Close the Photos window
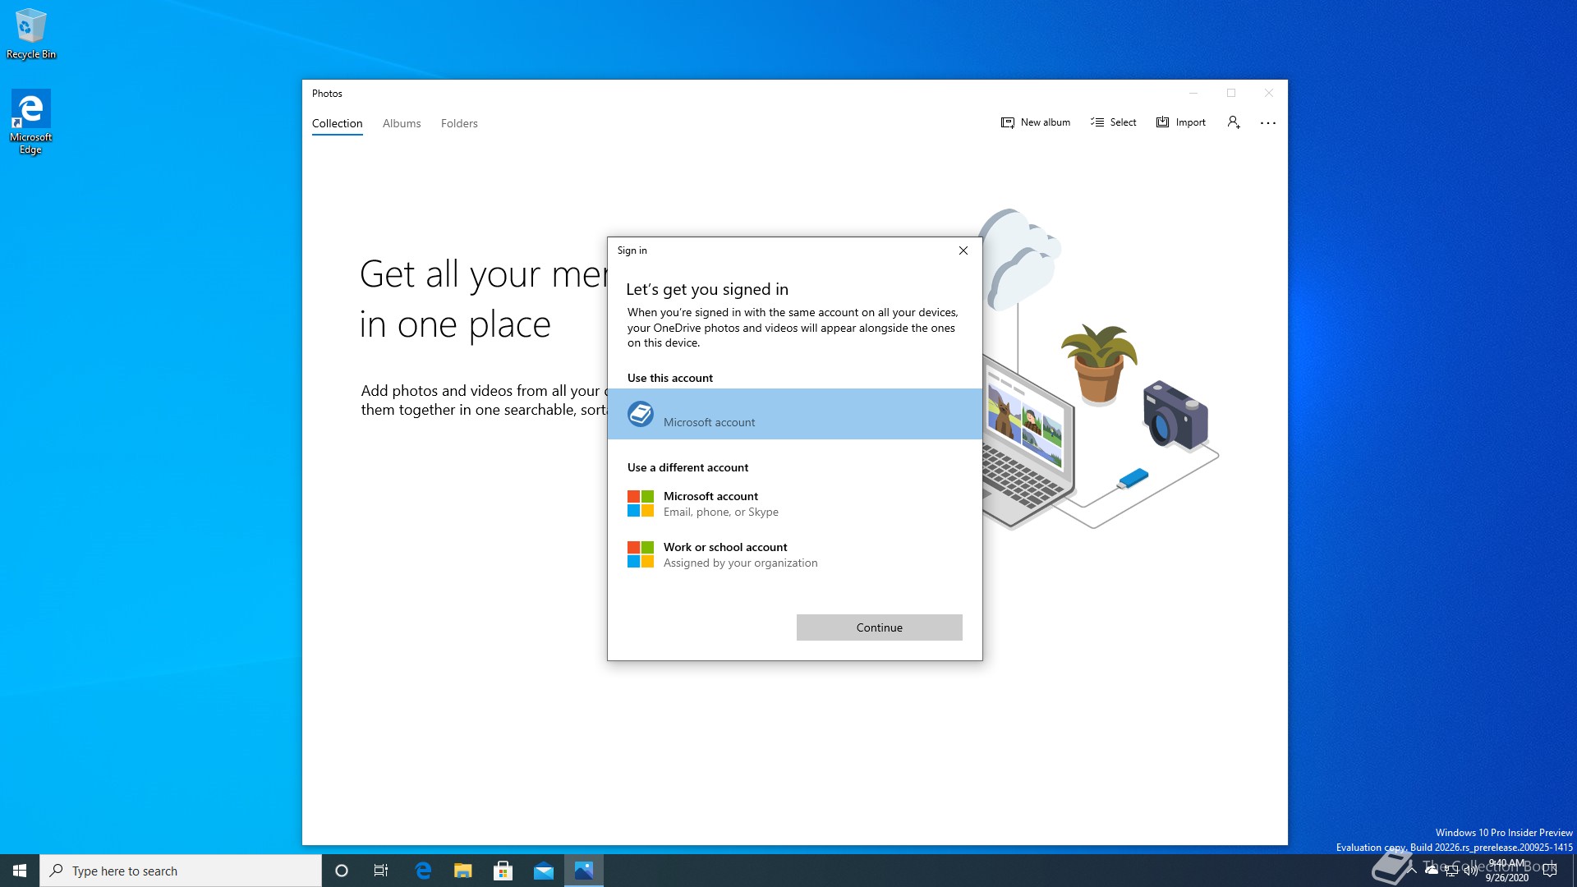 point(1269,94)
